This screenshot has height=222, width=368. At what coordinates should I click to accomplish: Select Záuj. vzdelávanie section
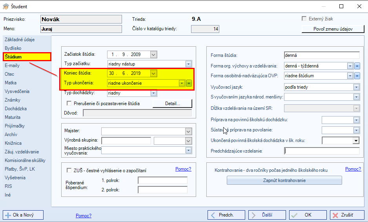(x=22, y=152)
